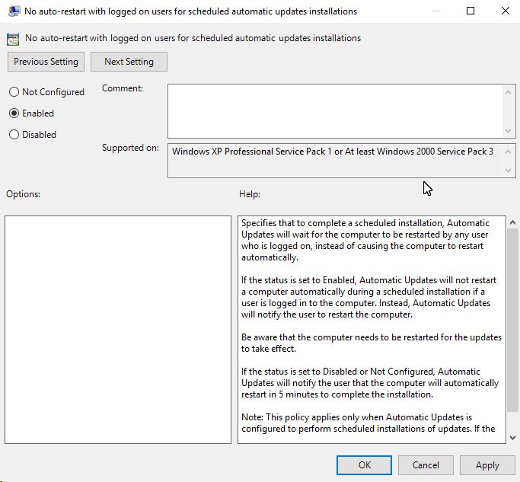The height and width of the screenshot is (482, 520).
Task: Click the 'Supported on:' label
Action: click(130, 148)
